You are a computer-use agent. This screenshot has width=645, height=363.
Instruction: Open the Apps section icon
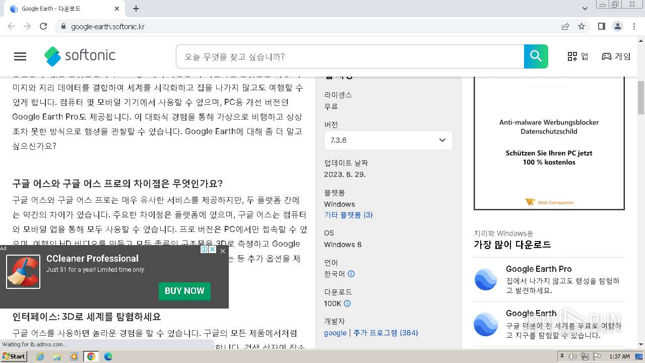click(572, 56)
